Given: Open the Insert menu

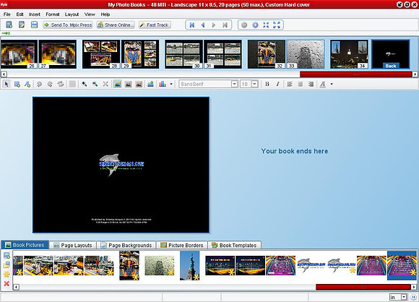Looking at the screenshot, I should tap(35, 14).
